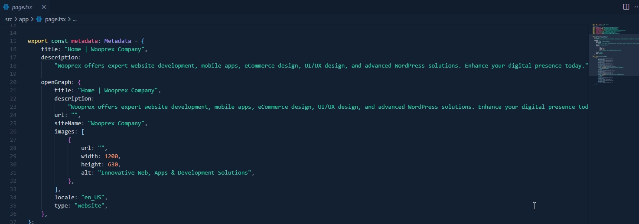The height and width of the screenshot is (224, 639).
Task: Click line number 20 beside openGraph
Action: 13,82
